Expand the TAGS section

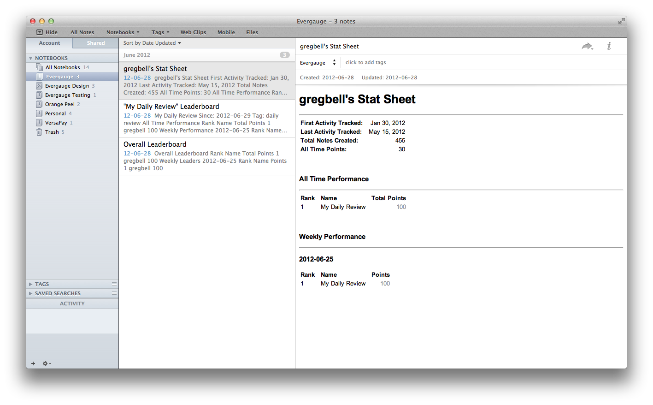[x=31, y=284]
